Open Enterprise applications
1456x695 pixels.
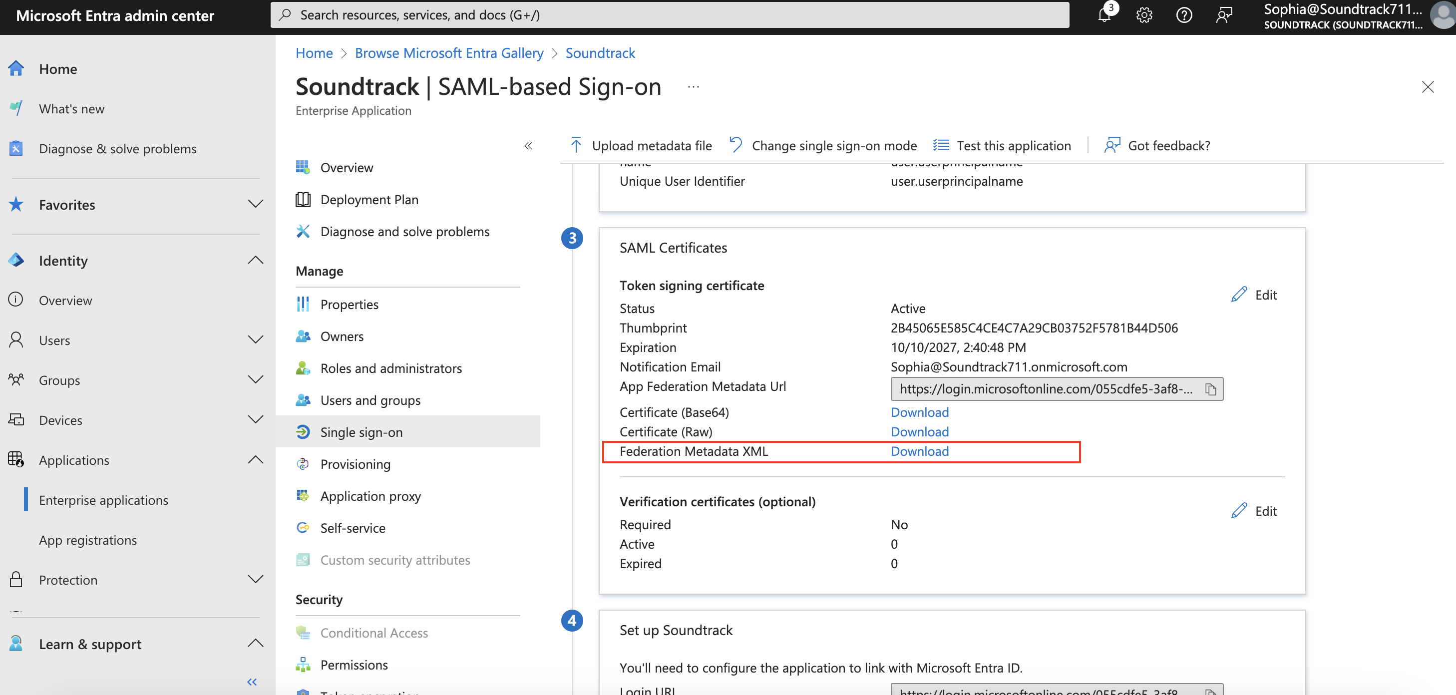coord(103,500)
